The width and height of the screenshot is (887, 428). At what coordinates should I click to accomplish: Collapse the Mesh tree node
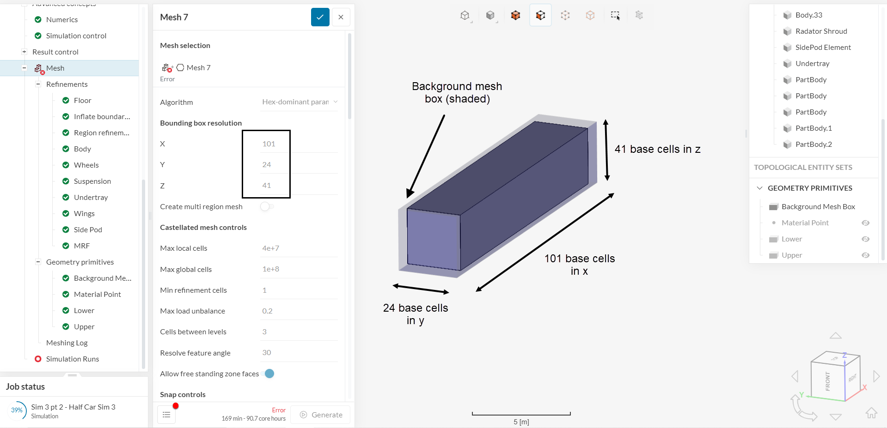[x=24, y=68]
